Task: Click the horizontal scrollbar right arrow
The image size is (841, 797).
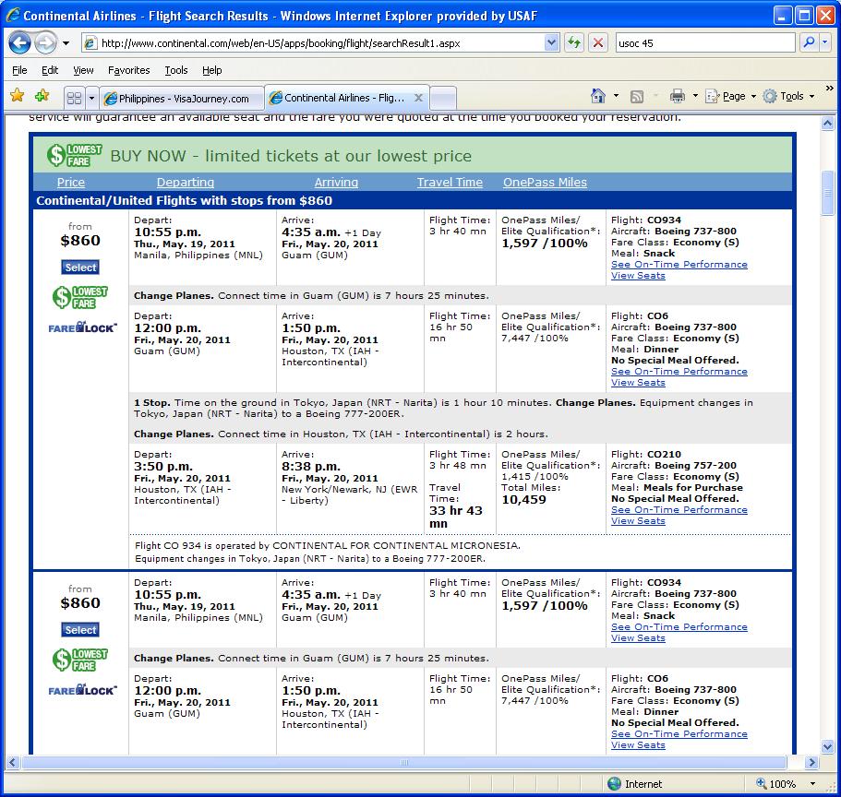Action: (x=812, y=762)
